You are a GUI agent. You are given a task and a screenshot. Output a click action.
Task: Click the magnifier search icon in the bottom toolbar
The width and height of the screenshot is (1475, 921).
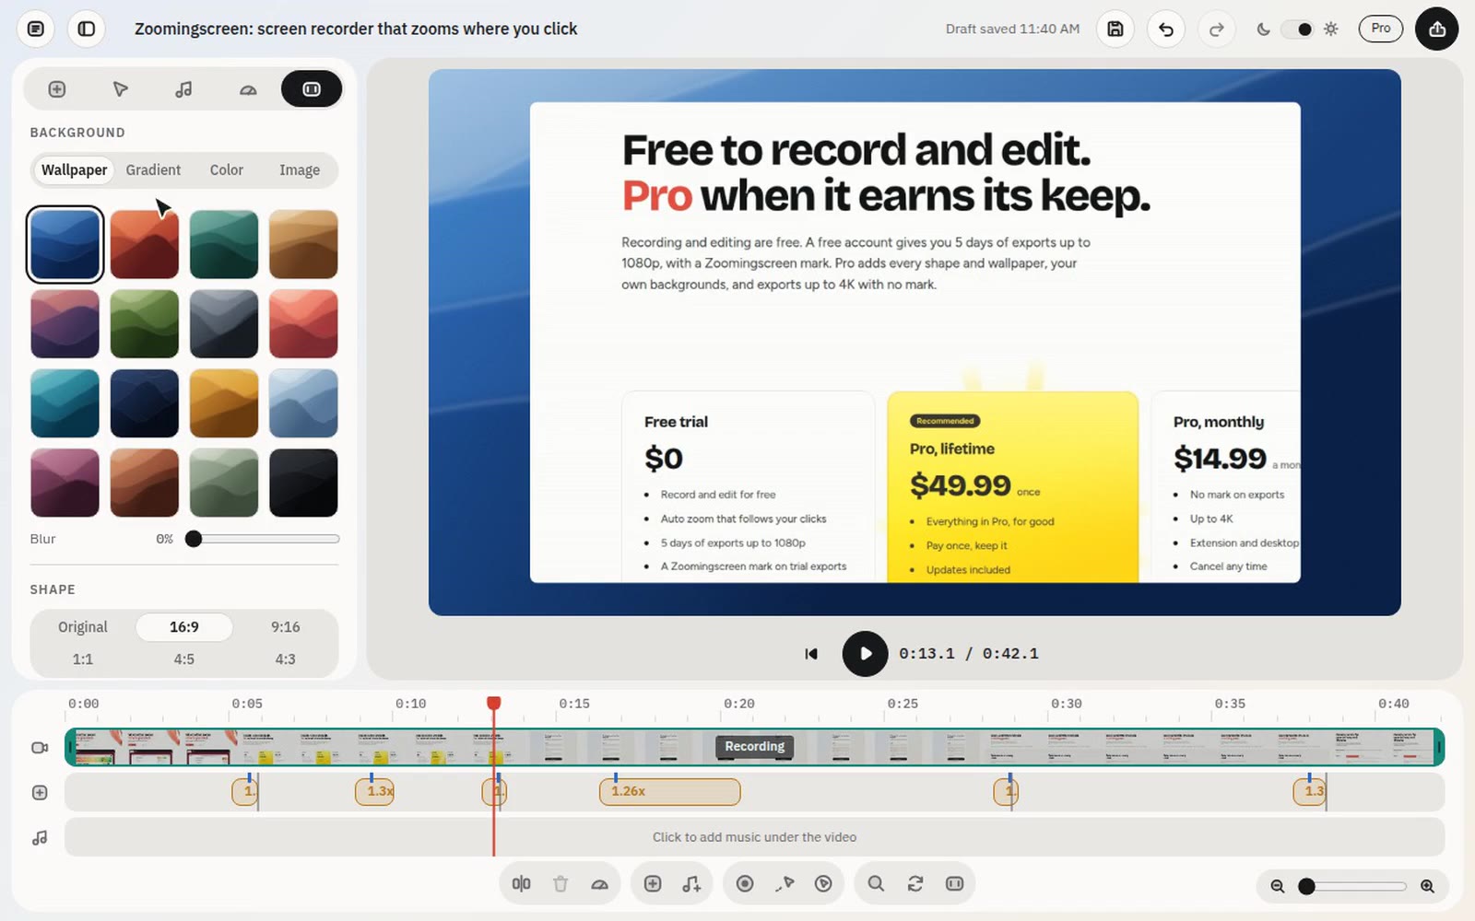pos(876,884)
